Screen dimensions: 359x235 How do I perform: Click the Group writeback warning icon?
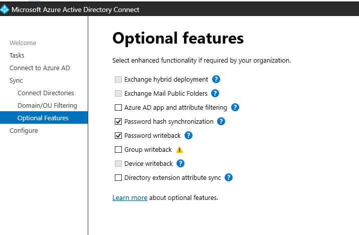tap(179, 149)
